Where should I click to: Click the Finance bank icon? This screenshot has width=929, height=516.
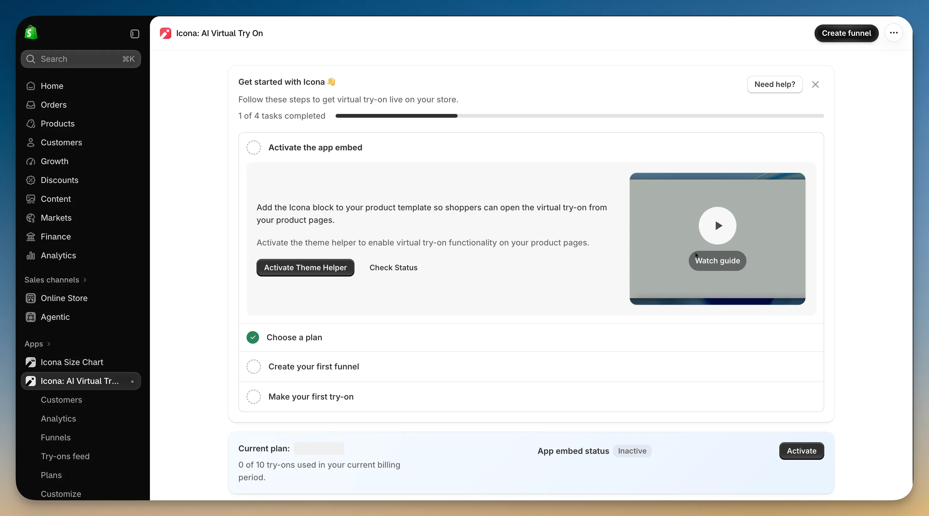pos(31,237)
